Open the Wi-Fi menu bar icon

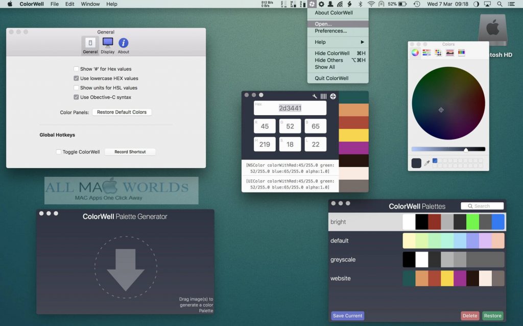pyautogui.click(x=371, y=4)
